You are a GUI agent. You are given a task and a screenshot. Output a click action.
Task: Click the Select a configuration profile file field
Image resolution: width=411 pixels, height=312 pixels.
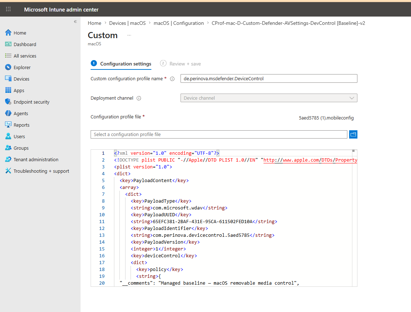pyautogui.click(x=219, y=134)
